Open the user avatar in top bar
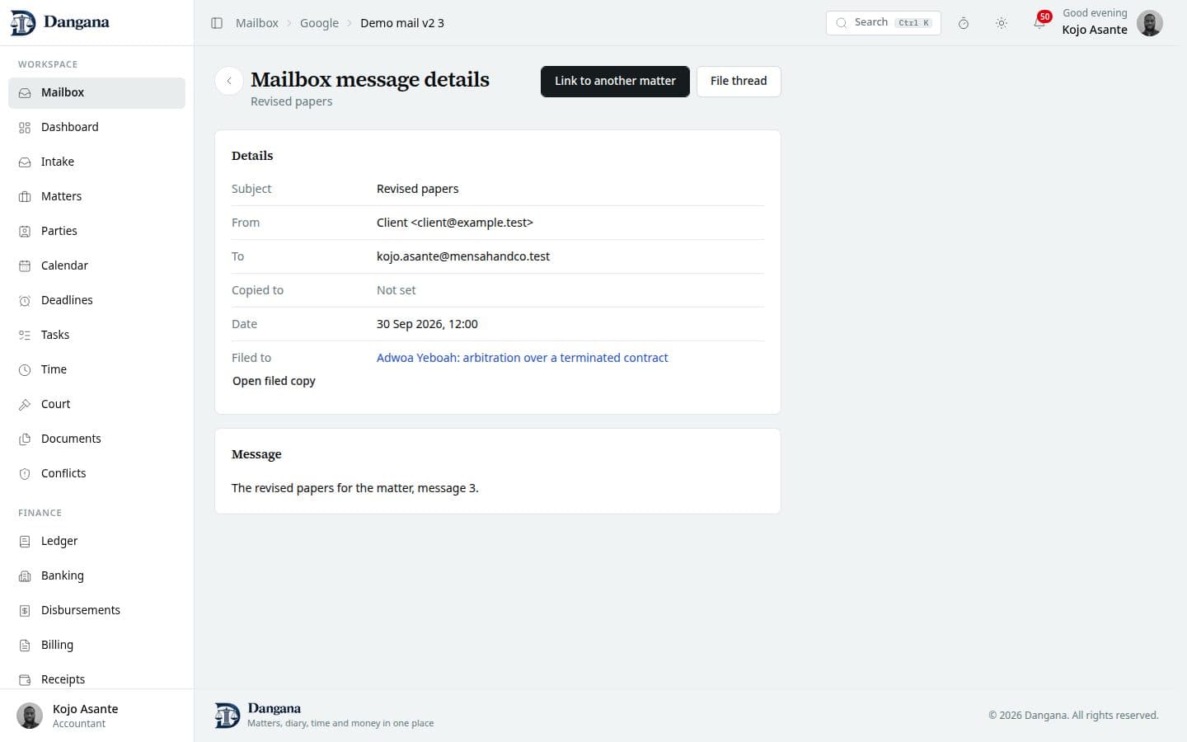 1150,23
